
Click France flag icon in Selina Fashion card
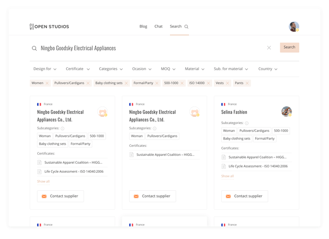223,105
